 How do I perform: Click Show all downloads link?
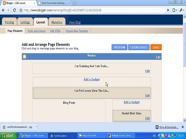coord(169,127)
